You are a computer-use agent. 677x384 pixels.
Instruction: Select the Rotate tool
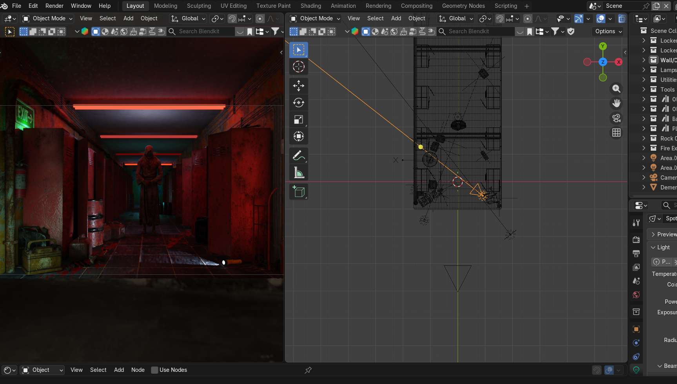[299, 103]
